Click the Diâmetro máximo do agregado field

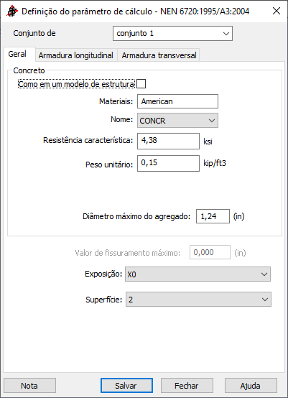pos(213,216)
